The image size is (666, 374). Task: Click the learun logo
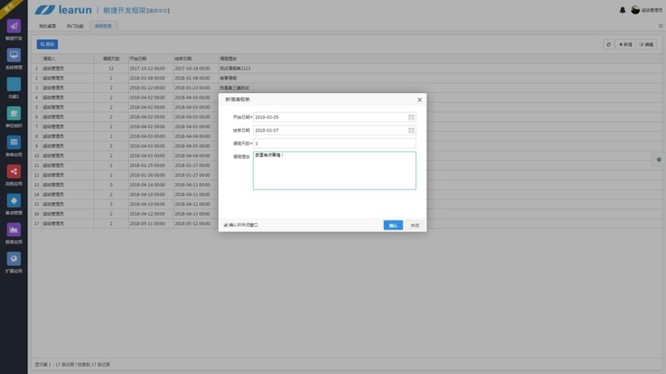63,10
